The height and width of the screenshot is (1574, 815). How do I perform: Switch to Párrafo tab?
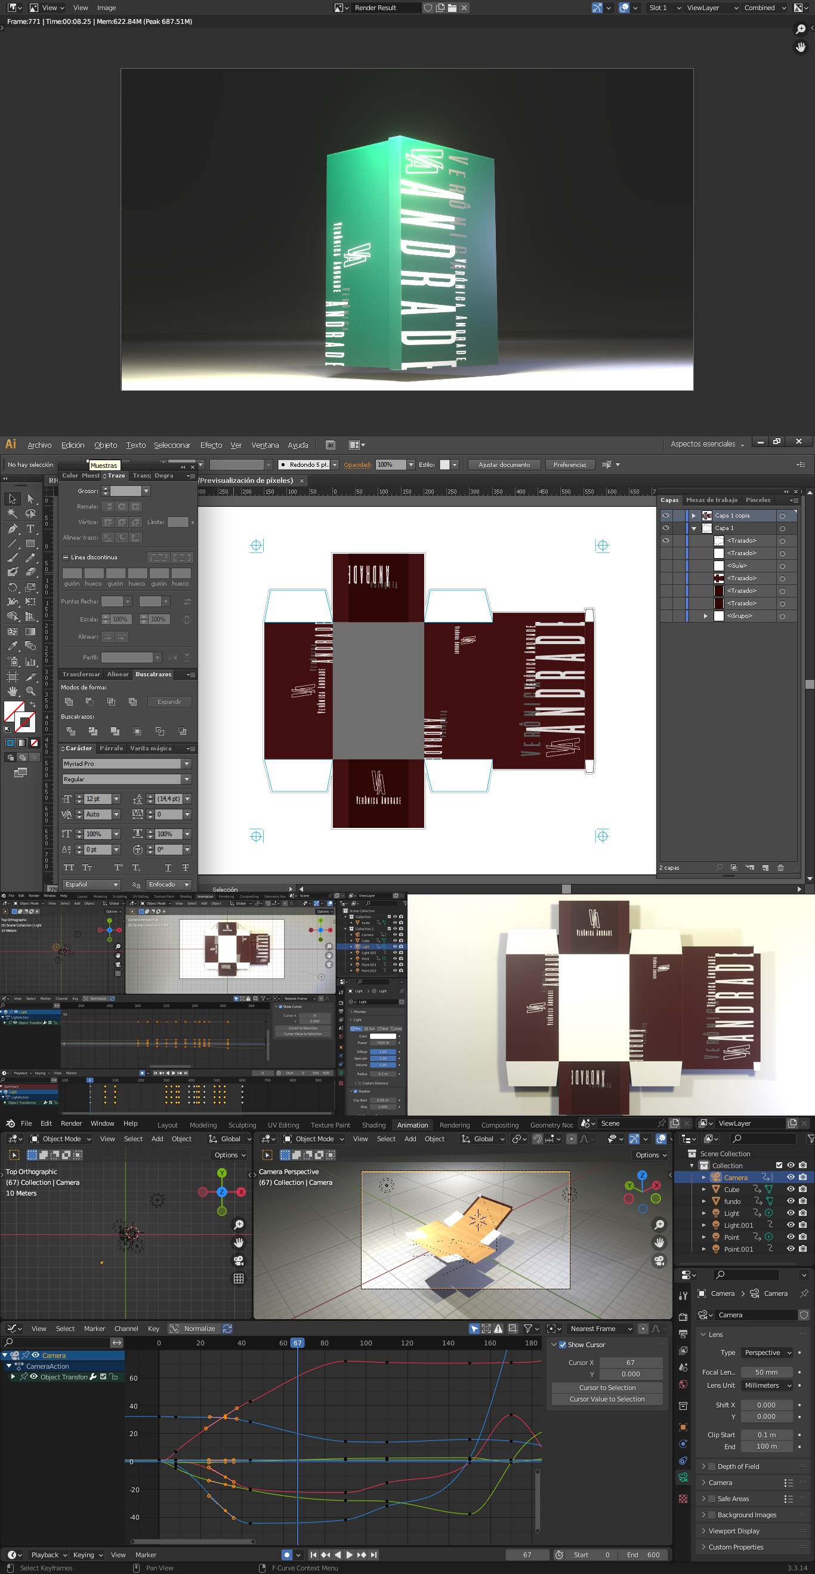click(x=111, y=748)
